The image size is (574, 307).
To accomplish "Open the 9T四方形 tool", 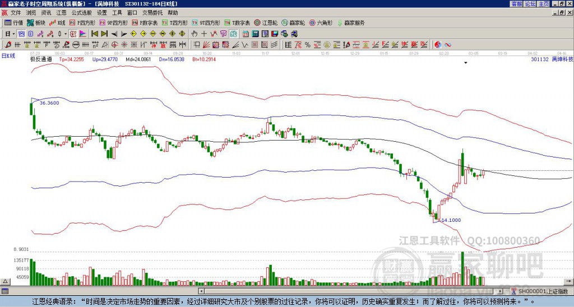I will point(206,22).
